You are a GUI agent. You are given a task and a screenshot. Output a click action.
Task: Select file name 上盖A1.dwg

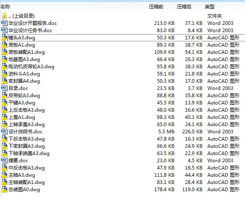point(22,117)
